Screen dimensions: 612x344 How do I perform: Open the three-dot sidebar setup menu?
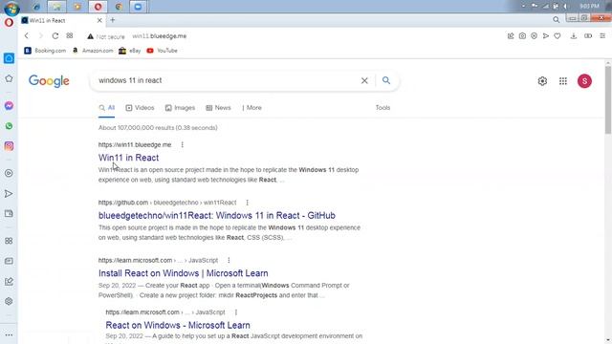(x=9, y=334)
